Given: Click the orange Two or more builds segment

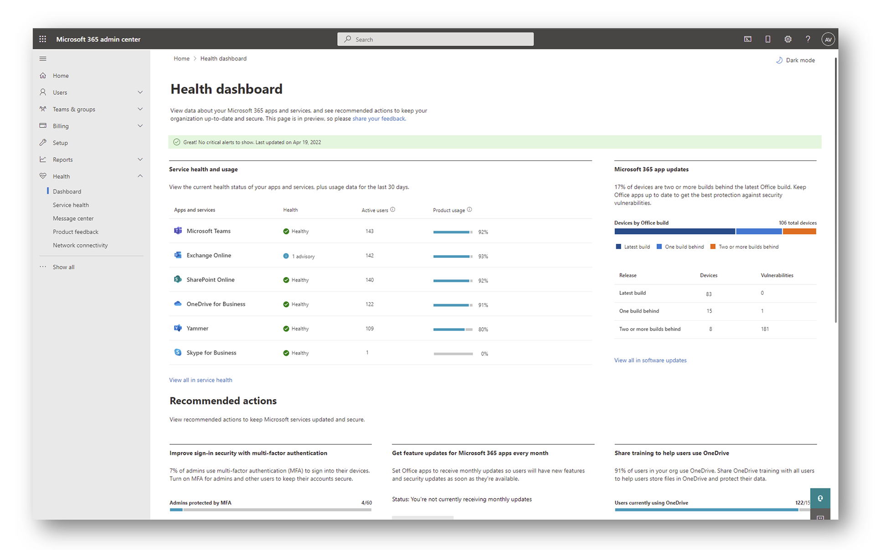Looking at the screenshot, I should point(799,231).
